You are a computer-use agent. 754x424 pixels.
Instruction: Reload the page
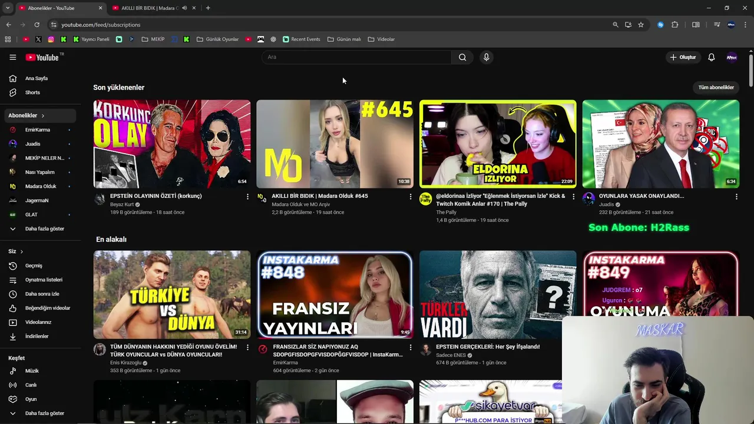pyautogui.click(x=37, y=25)
